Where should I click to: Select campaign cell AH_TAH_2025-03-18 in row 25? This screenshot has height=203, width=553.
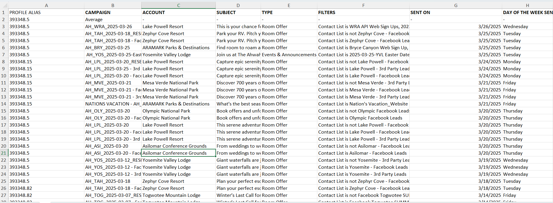click(113, 181)
